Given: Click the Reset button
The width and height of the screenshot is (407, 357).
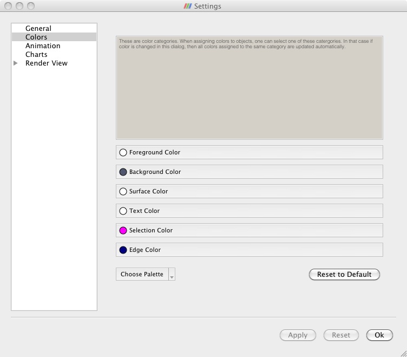Looking at the screenshot, I should 341,335.
